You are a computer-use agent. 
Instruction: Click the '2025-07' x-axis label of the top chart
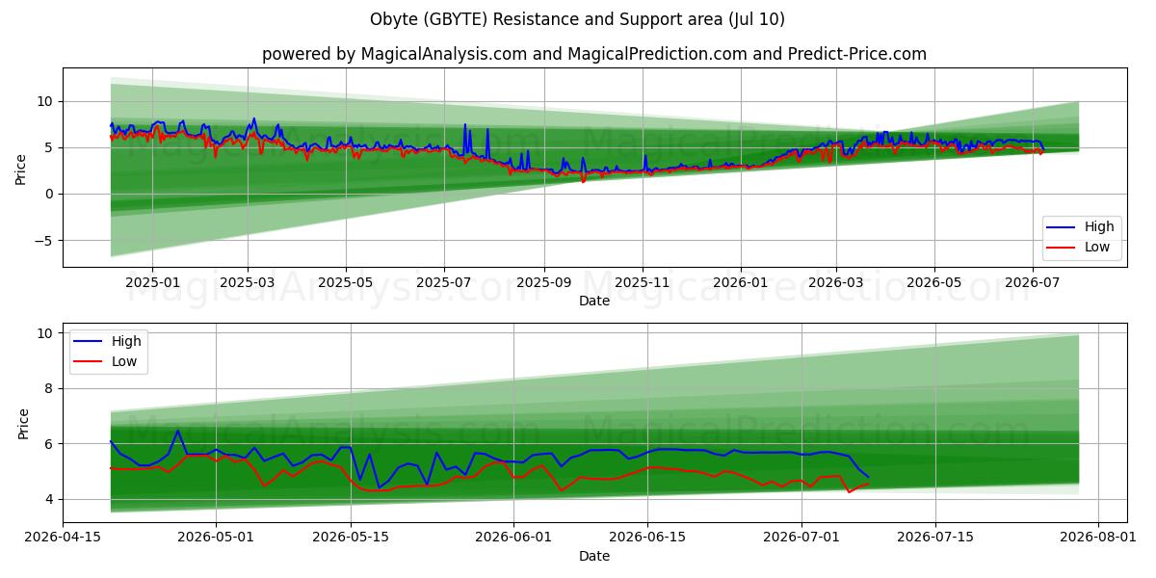pyautogui.click(x=444, y=283)
